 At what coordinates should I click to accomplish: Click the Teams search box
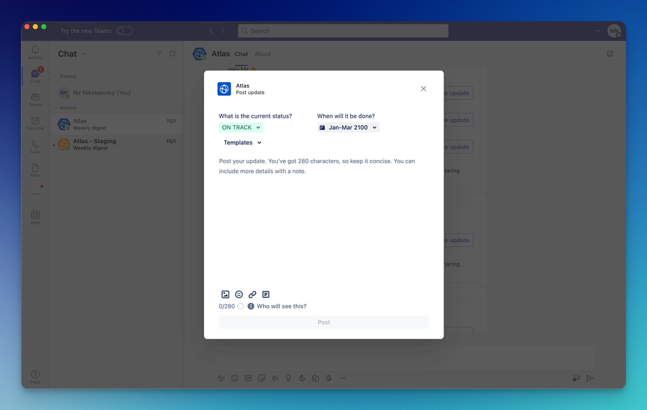343,31
